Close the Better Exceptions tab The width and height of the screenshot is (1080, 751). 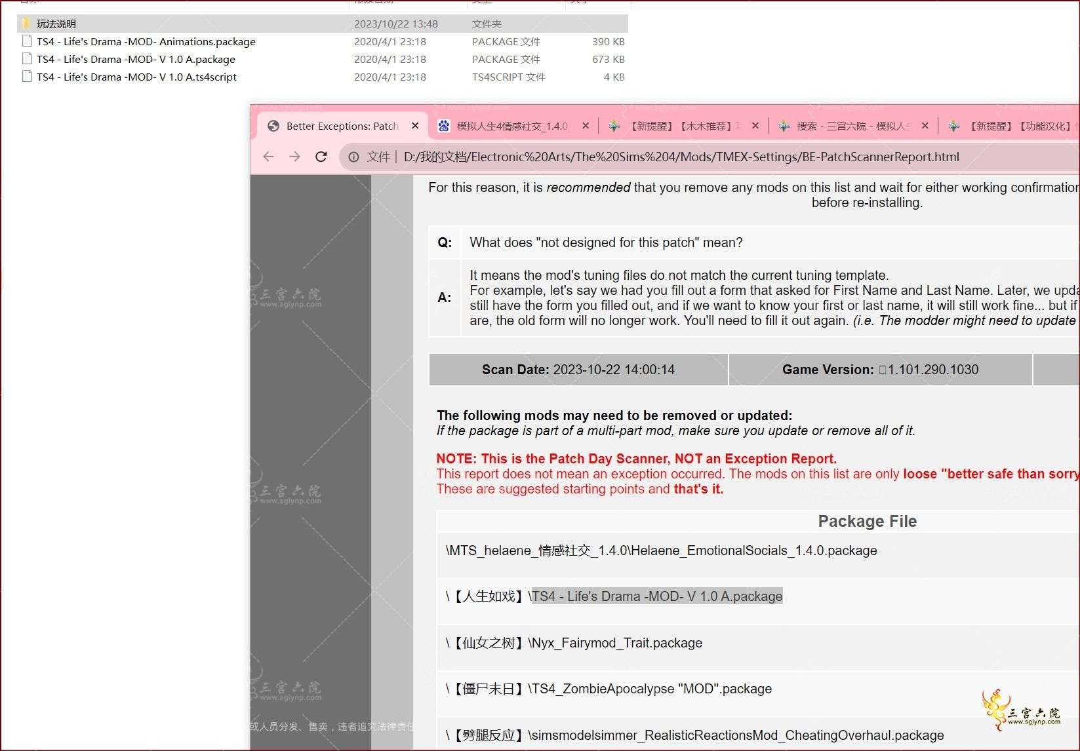coord(415,126)
